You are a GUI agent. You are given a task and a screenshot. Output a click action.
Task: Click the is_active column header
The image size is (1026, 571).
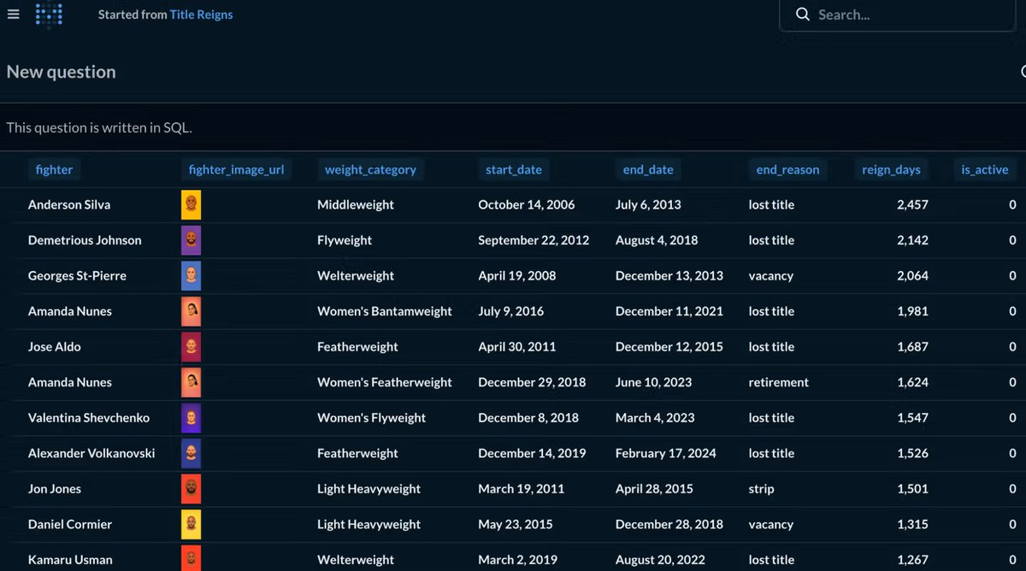(x=985, y=169)
